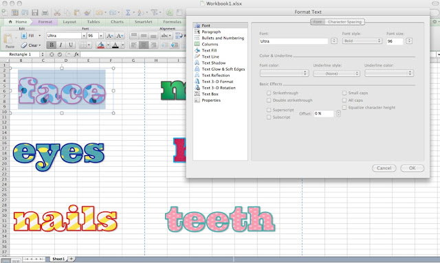Enable Equalize character height checkbox

click(344, 107)
